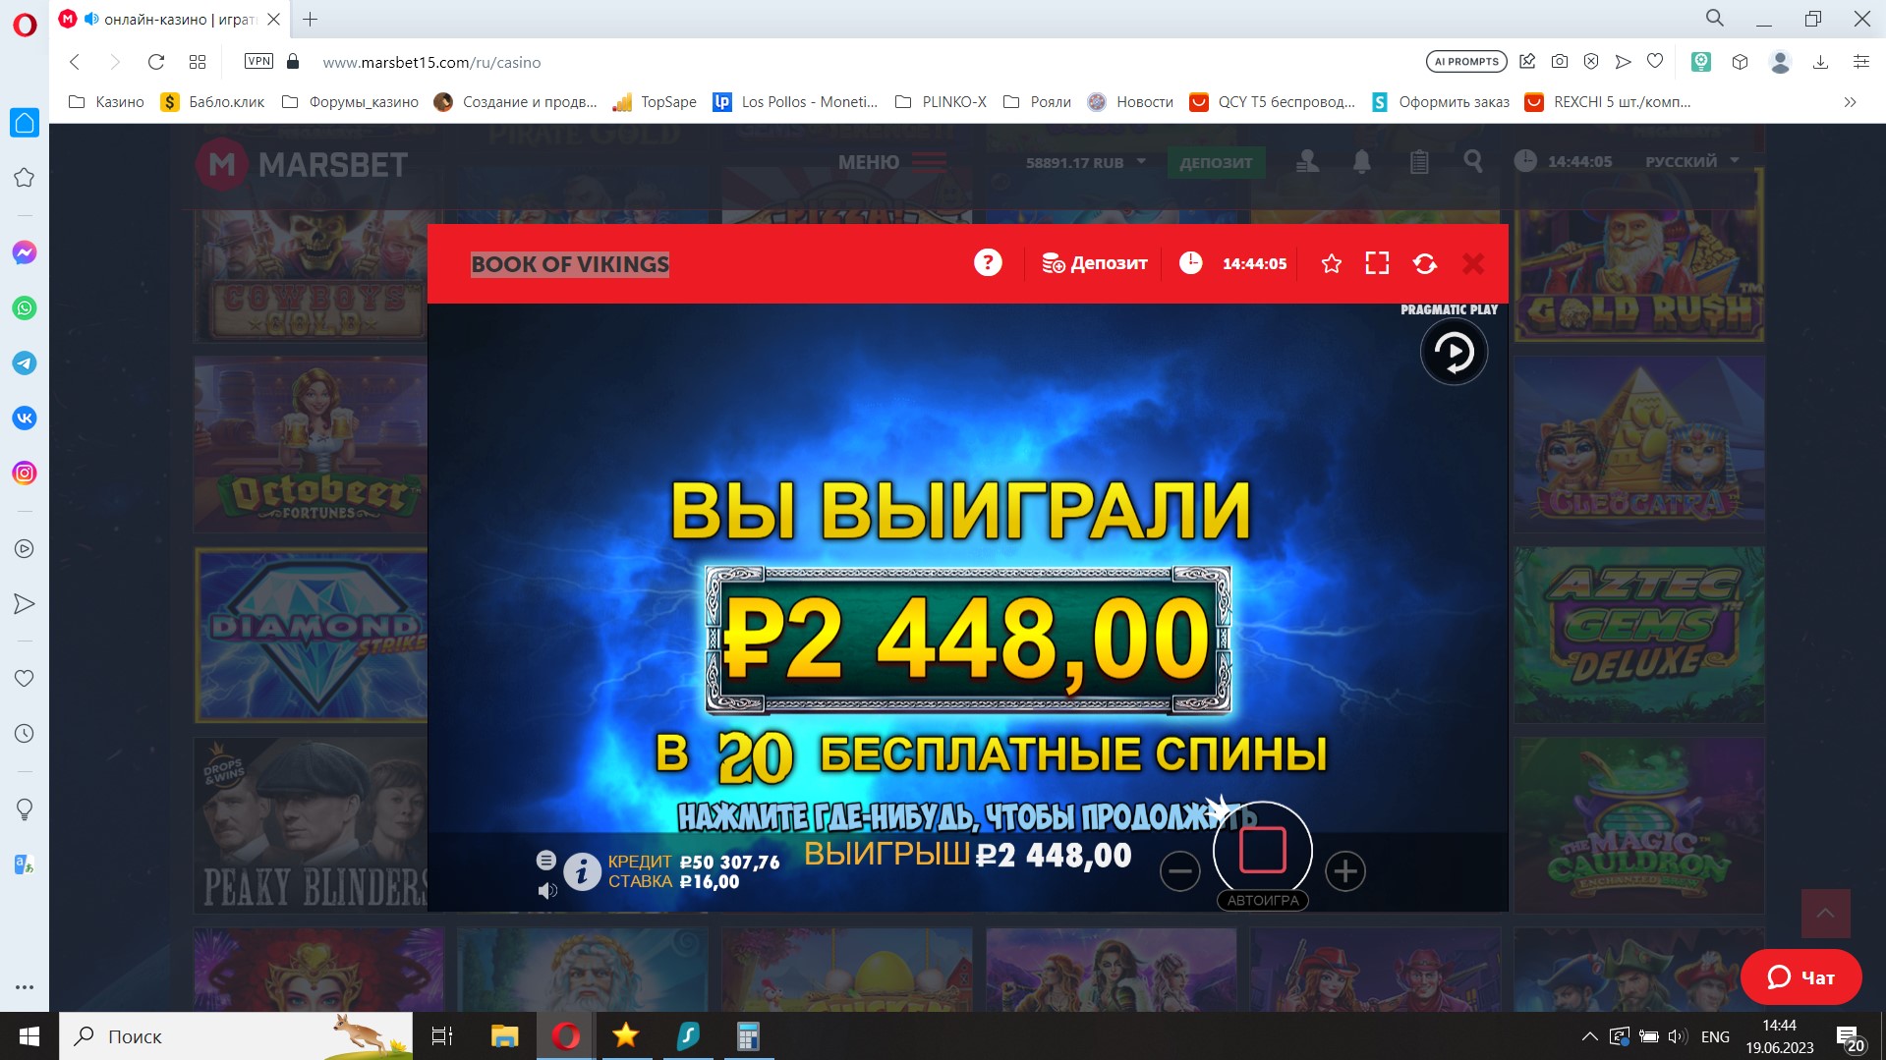Viewport: 1886px width, 1060px height.
Task: Open the Рояли bookmark folder
Action: [x=1037, y=102]
